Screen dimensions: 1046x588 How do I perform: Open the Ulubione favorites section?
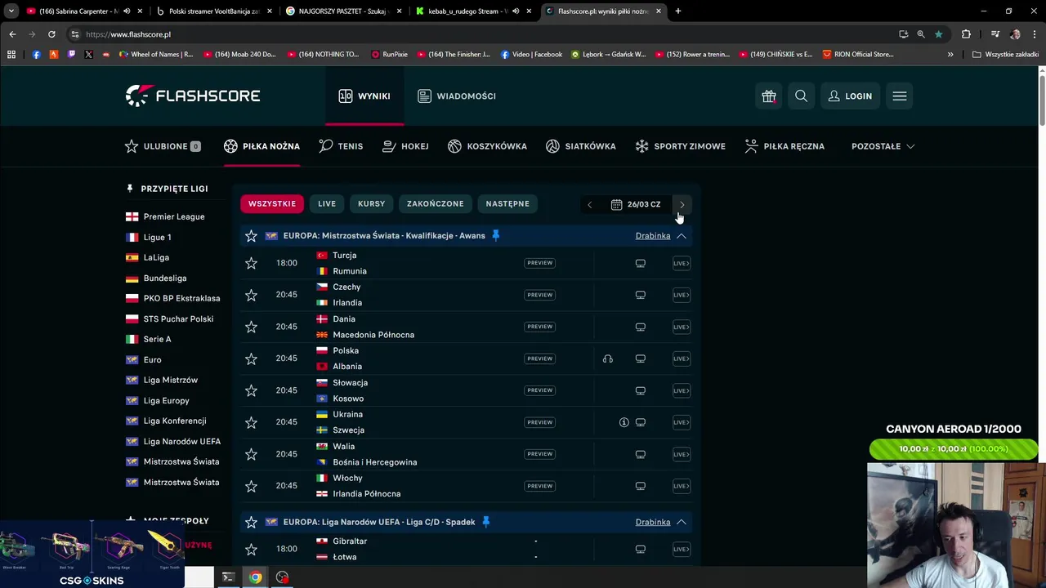click(163, 146)
